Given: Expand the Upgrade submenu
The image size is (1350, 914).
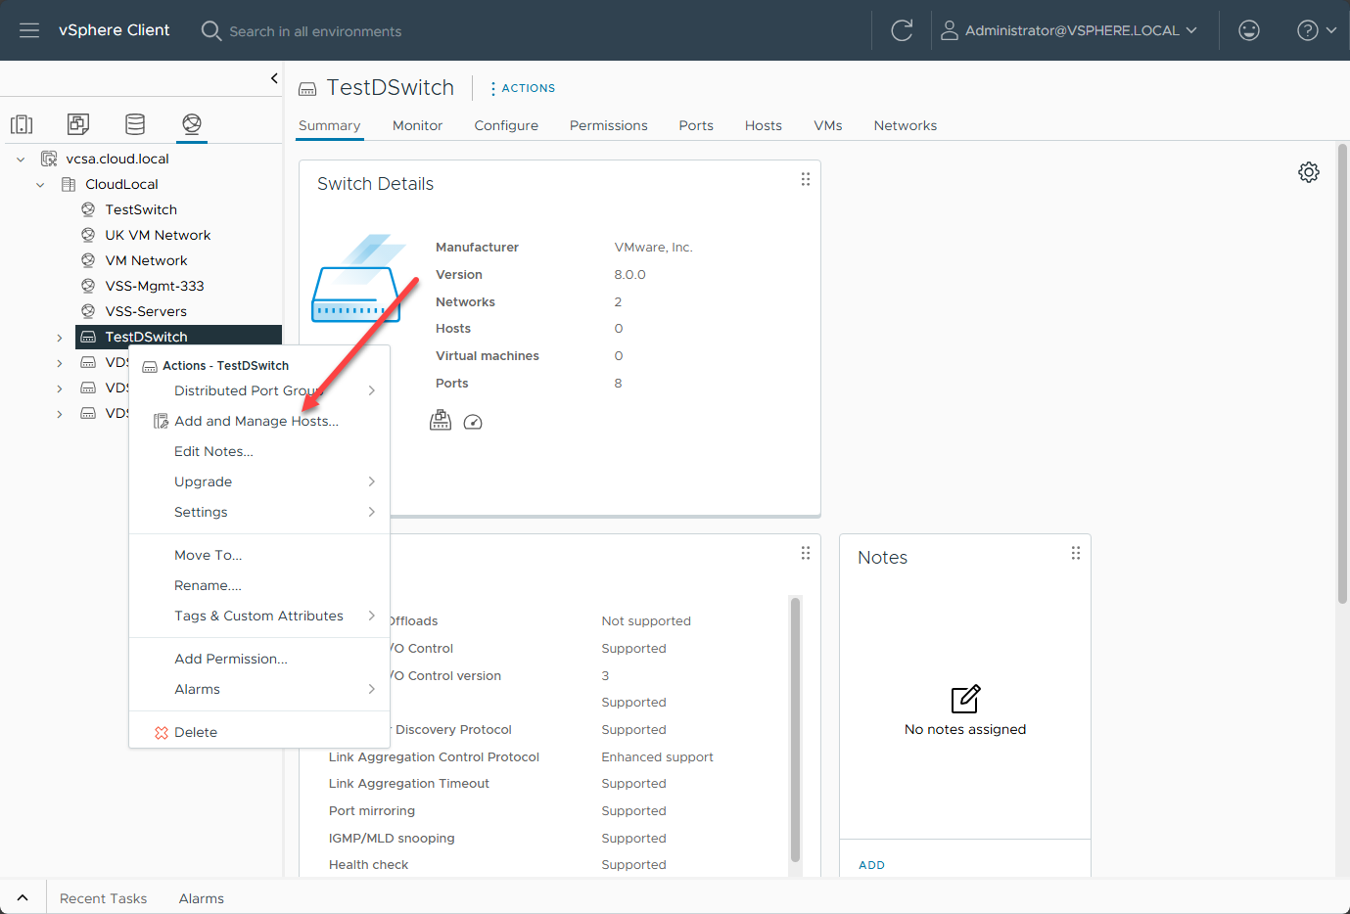Looking at the screenshot, I should pos(259,481).
